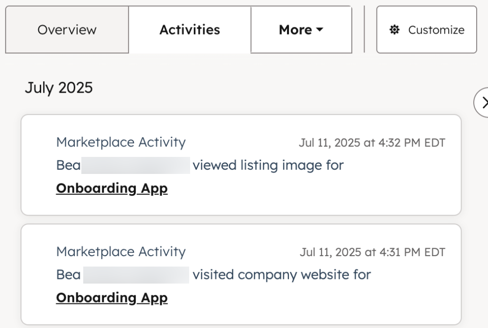Click the More caret arrow
The image size is (488, 328).
click(320, 30)
